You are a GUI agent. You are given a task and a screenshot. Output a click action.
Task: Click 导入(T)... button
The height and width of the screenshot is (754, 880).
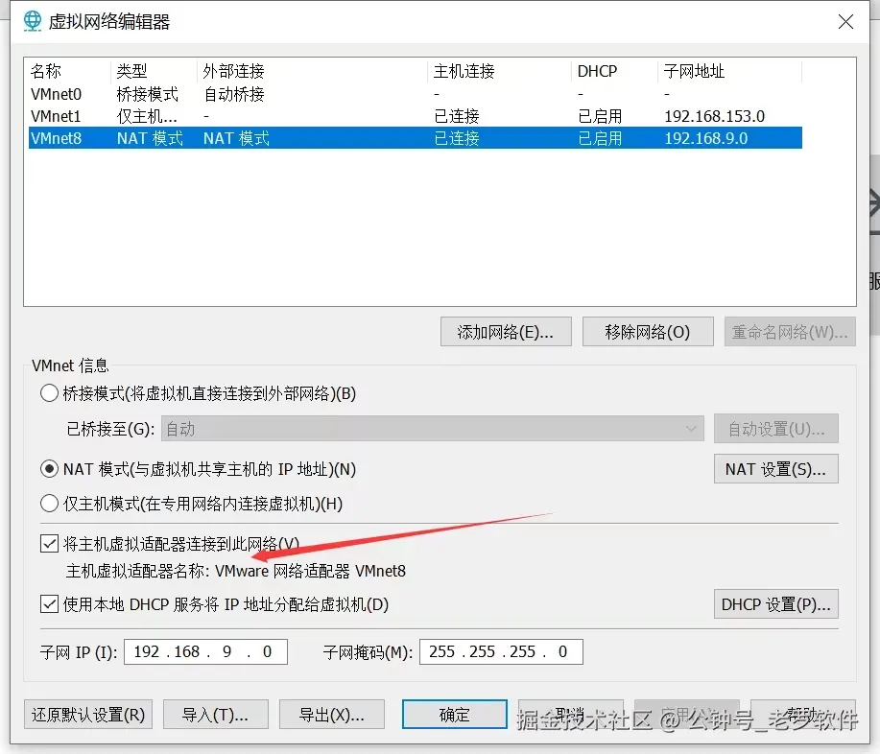(x=216, y=714)
